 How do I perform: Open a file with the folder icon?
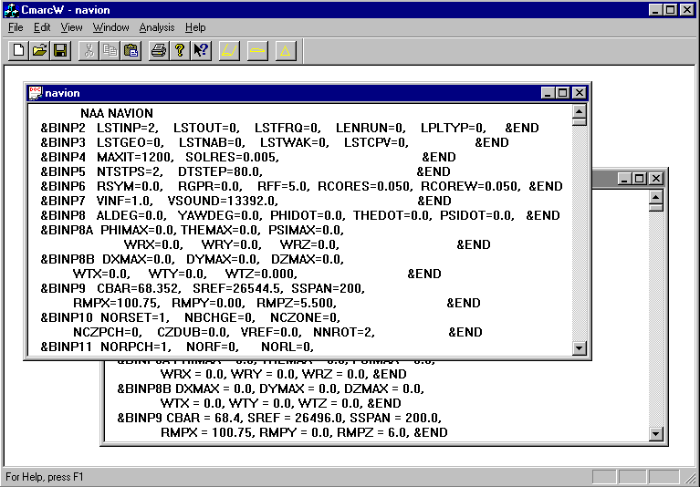click(x=39, y=50)
